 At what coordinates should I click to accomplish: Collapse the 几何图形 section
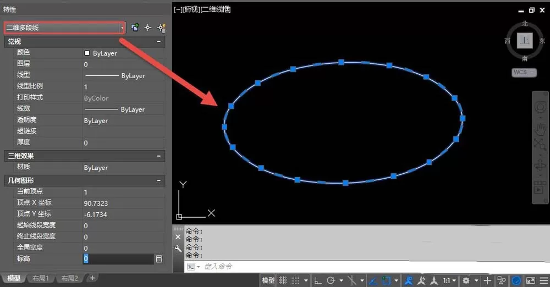pos(158,180)
